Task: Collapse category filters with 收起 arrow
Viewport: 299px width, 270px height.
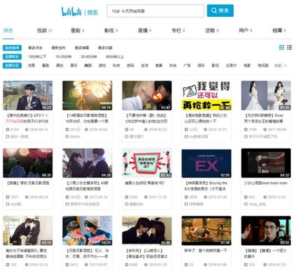Action: [x=280, y=65]
